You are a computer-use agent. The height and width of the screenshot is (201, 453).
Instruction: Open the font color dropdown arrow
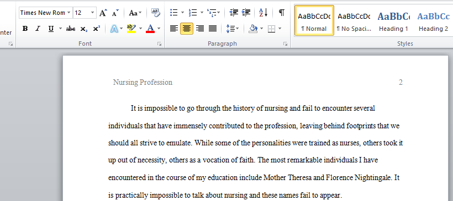tap(159, 29)
